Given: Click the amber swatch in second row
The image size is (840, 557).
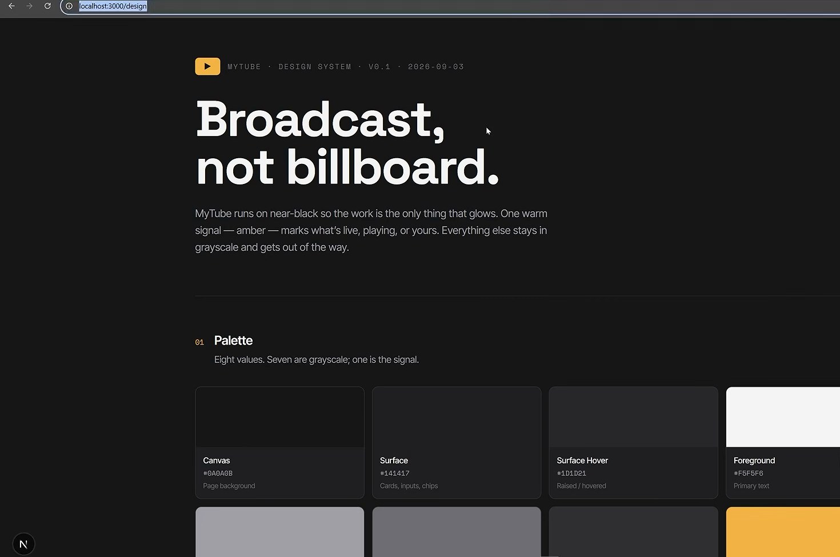Looking at the screenshot, I should pyautogui.click(x=783, y=532).
